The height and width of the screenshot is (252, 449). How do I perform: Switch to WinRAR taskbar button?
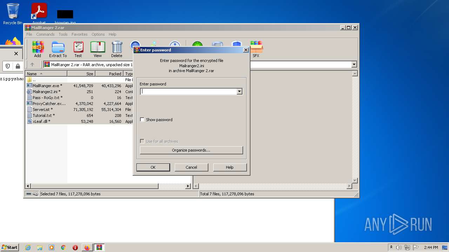(x=99, y=247)
